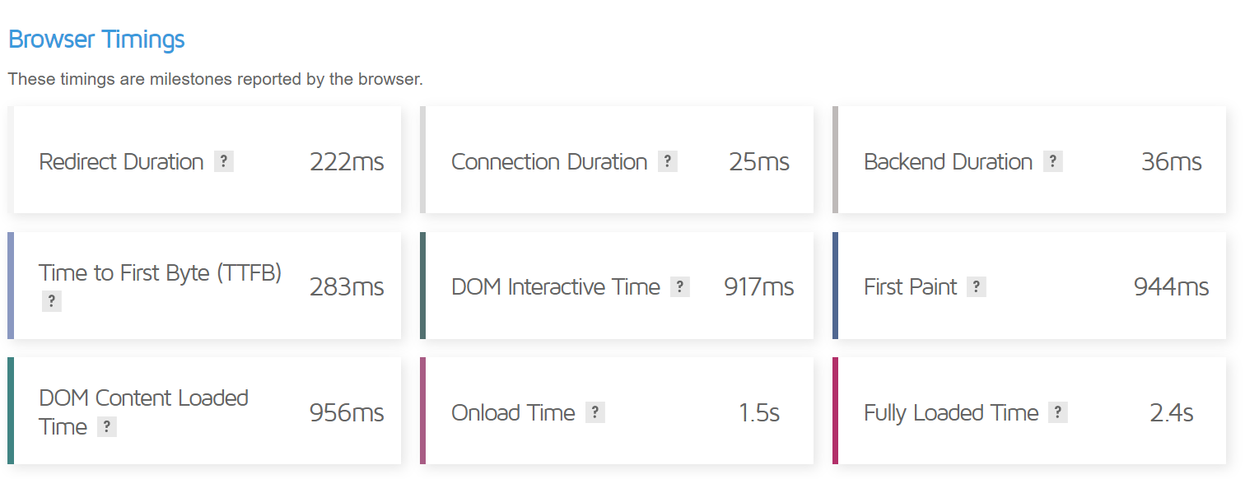The image size is (1245, 479).
Task: Click the TTFB 283ms value
Action: pos(347,287)
